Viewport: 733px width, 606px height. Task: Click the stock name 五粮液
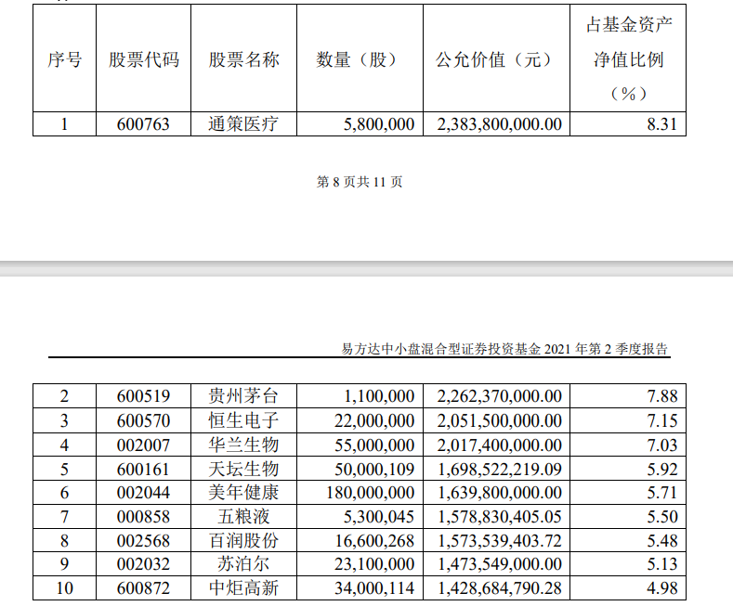tap(243, 517)
